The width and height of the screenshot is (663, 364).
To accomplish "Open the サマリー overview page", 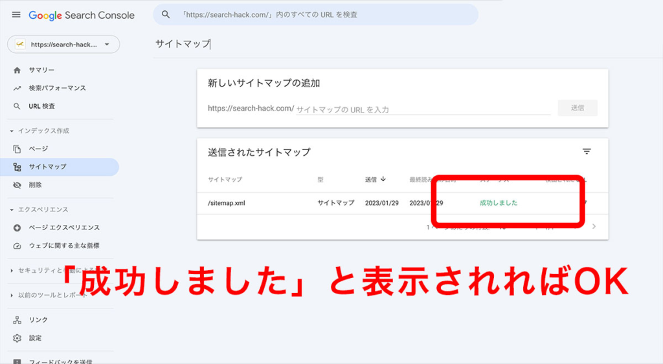I will click(41, 70).
